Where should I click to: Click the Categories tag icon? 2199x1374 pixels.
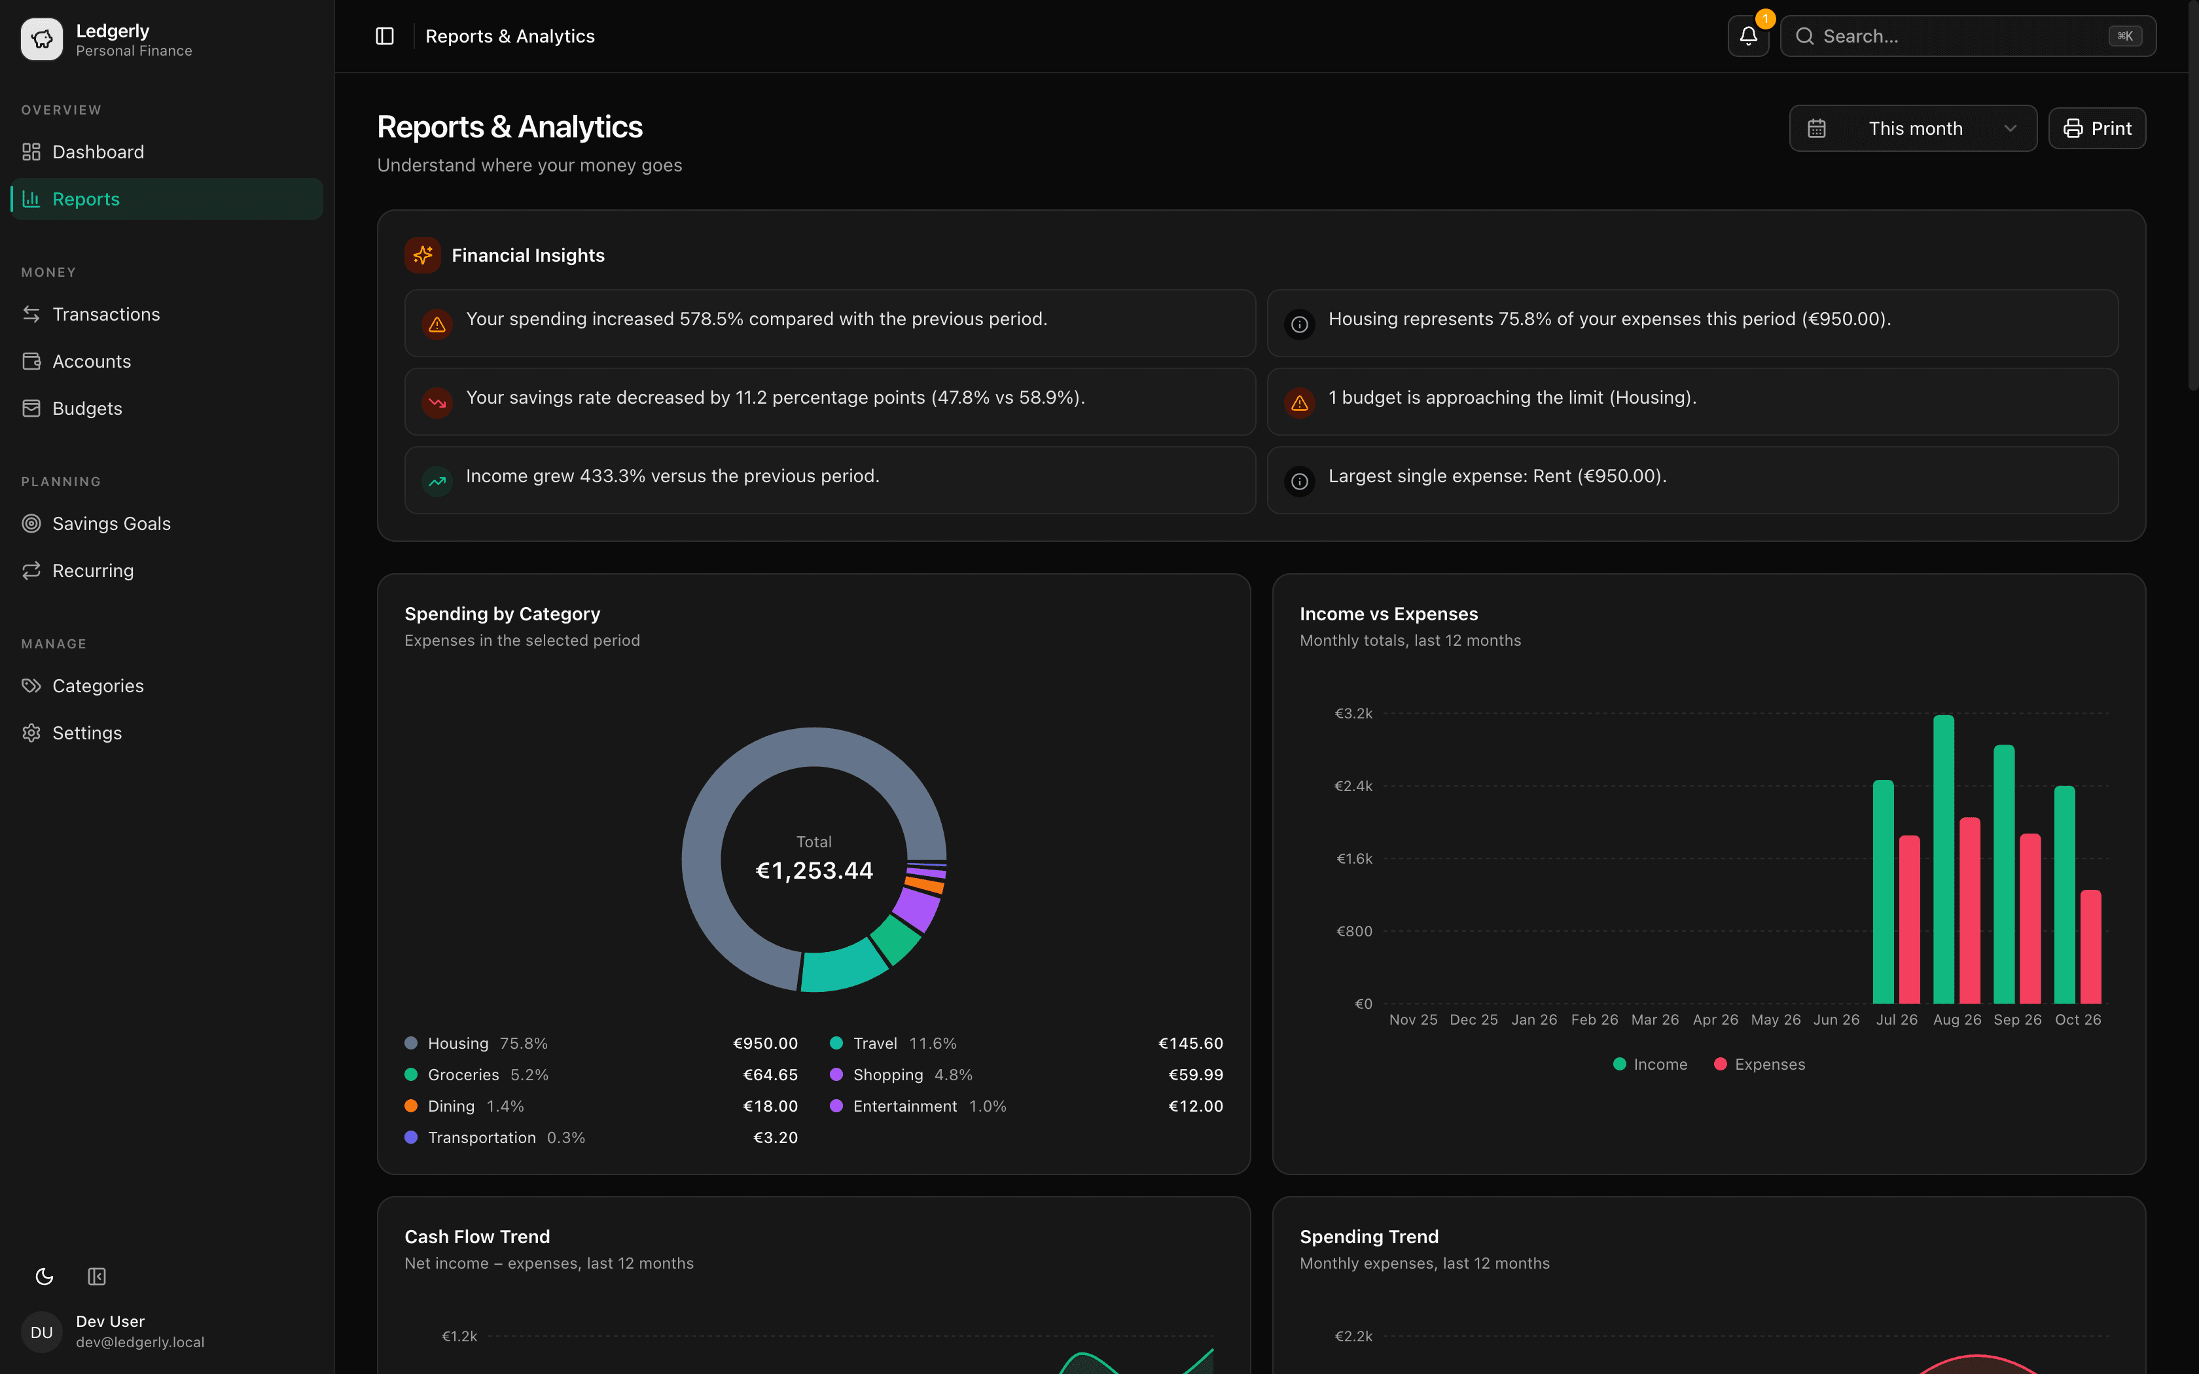coord(32,686)
